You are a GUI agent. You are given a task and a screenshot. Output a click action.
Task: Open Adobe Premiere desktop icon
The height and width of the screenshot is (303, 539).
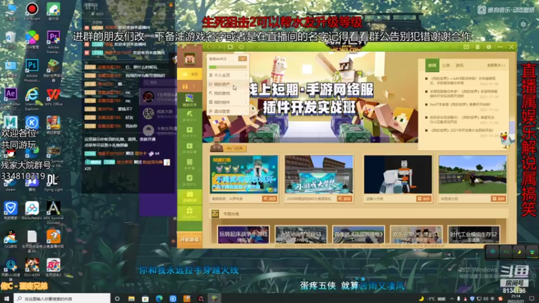(x=53, y=41)
